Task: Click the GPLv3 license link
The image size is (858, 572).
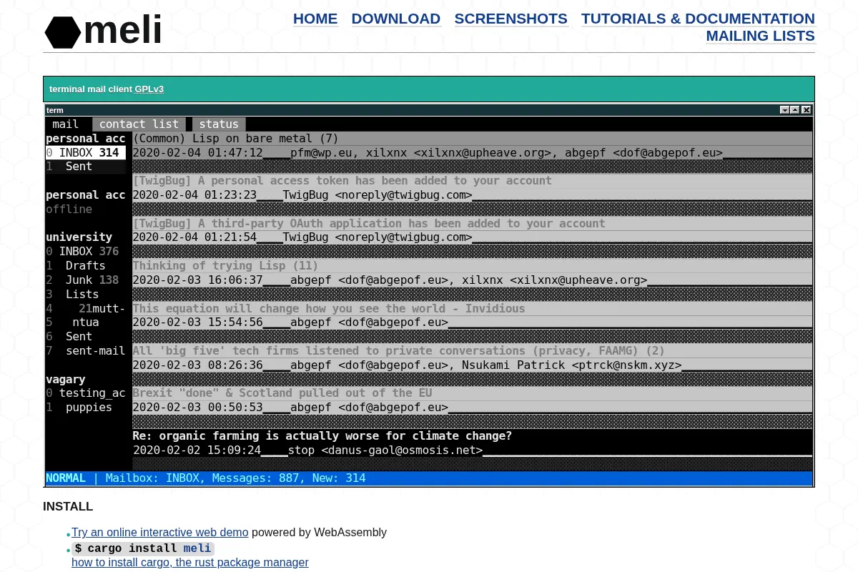Action: click(x=149, y=89)
